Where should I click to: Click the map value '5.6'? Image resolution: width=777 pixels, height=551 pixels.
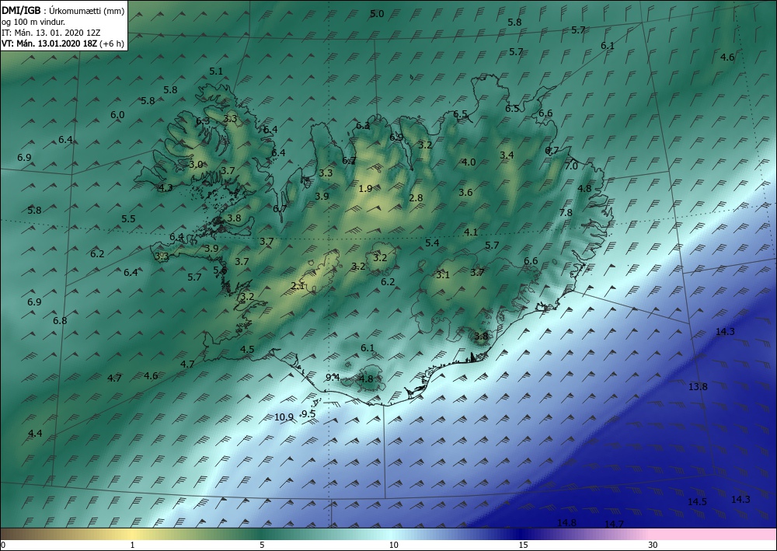pos(220,270)
